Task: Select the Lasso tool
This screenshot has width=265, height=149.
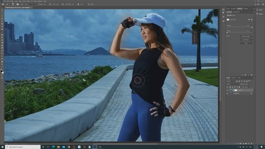Action: pos(2,16)
